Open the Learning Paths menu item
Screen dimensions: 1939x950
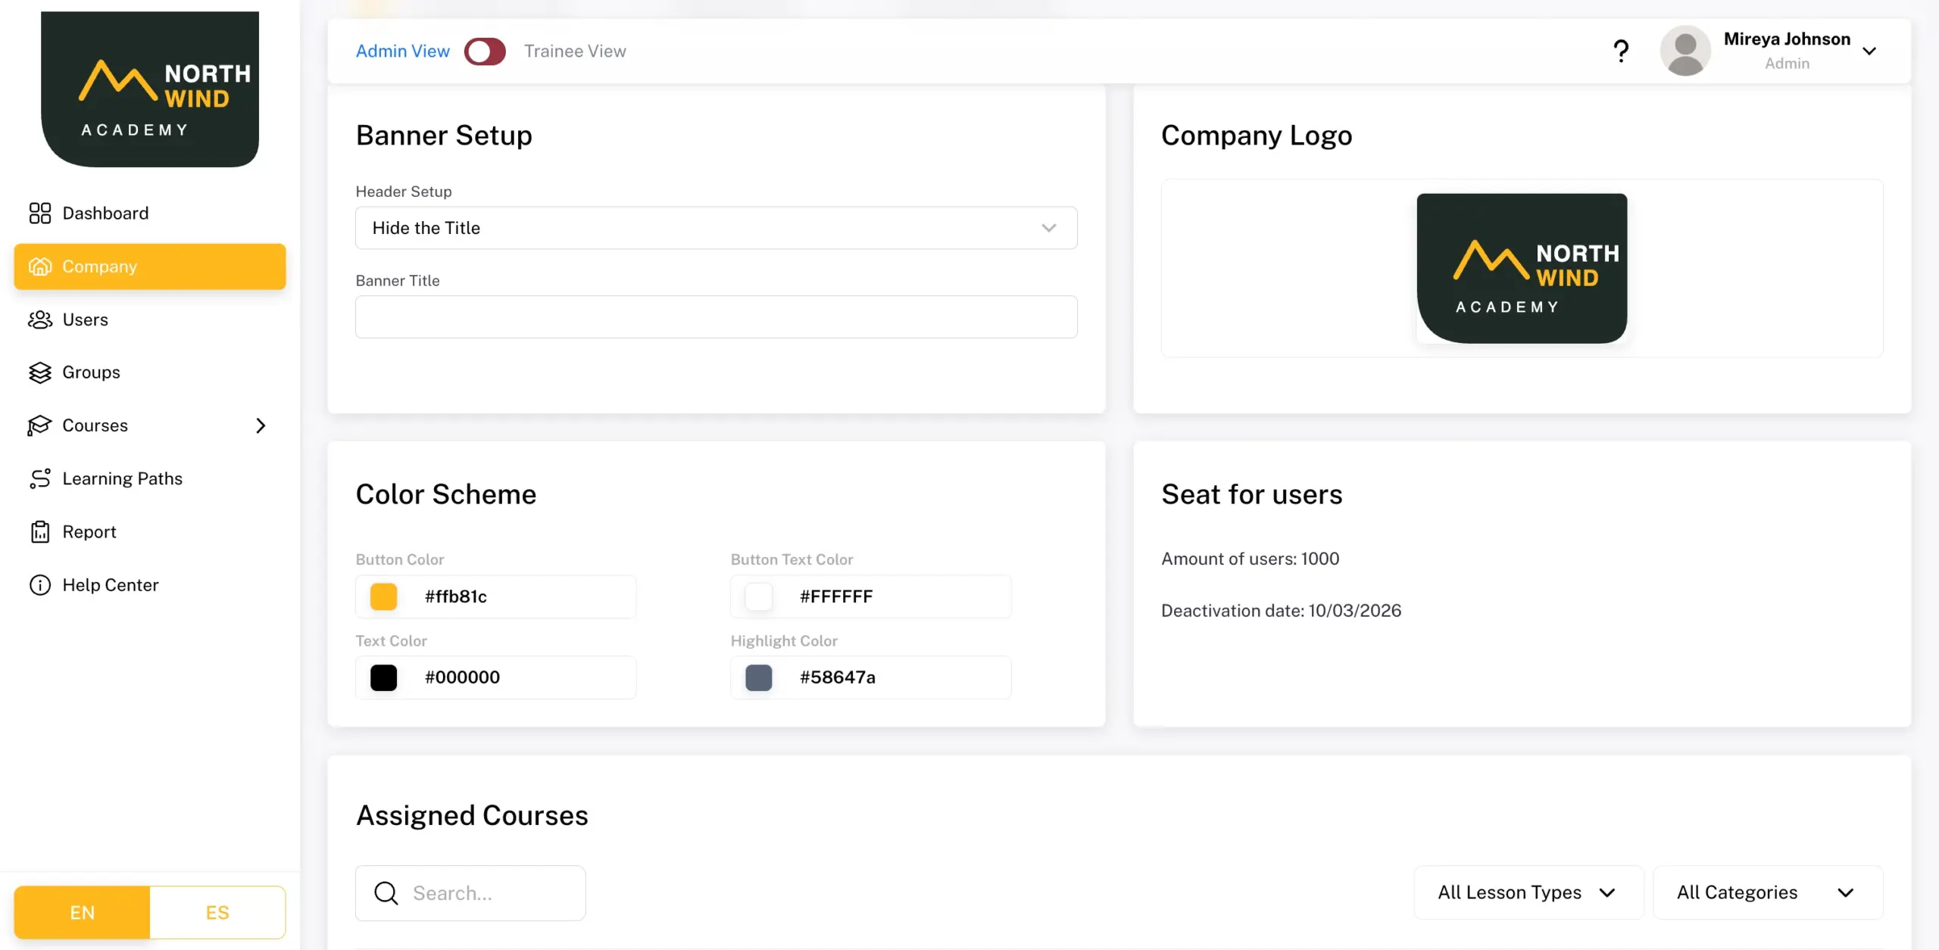coord(150,478)
